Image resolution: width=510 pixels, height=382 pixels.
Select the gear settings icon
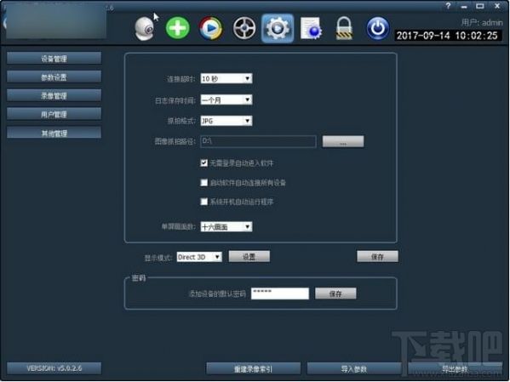point(278,28)
